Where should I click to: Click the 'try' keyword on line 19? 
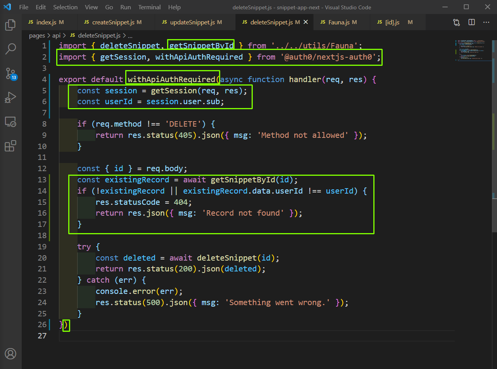(x=84, y=247)
